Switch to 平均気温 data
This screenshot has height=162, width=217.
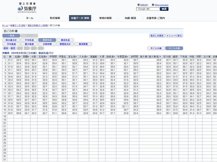pyautogui.click(x=29, y=40)
